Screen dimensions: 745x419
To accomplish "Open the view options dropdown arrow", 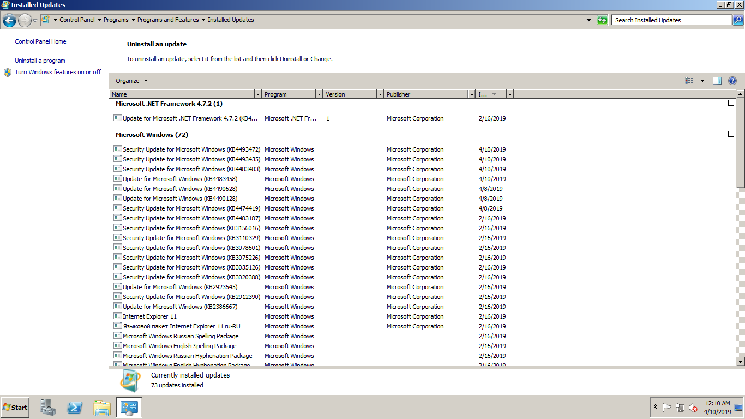I will point(702,81).
